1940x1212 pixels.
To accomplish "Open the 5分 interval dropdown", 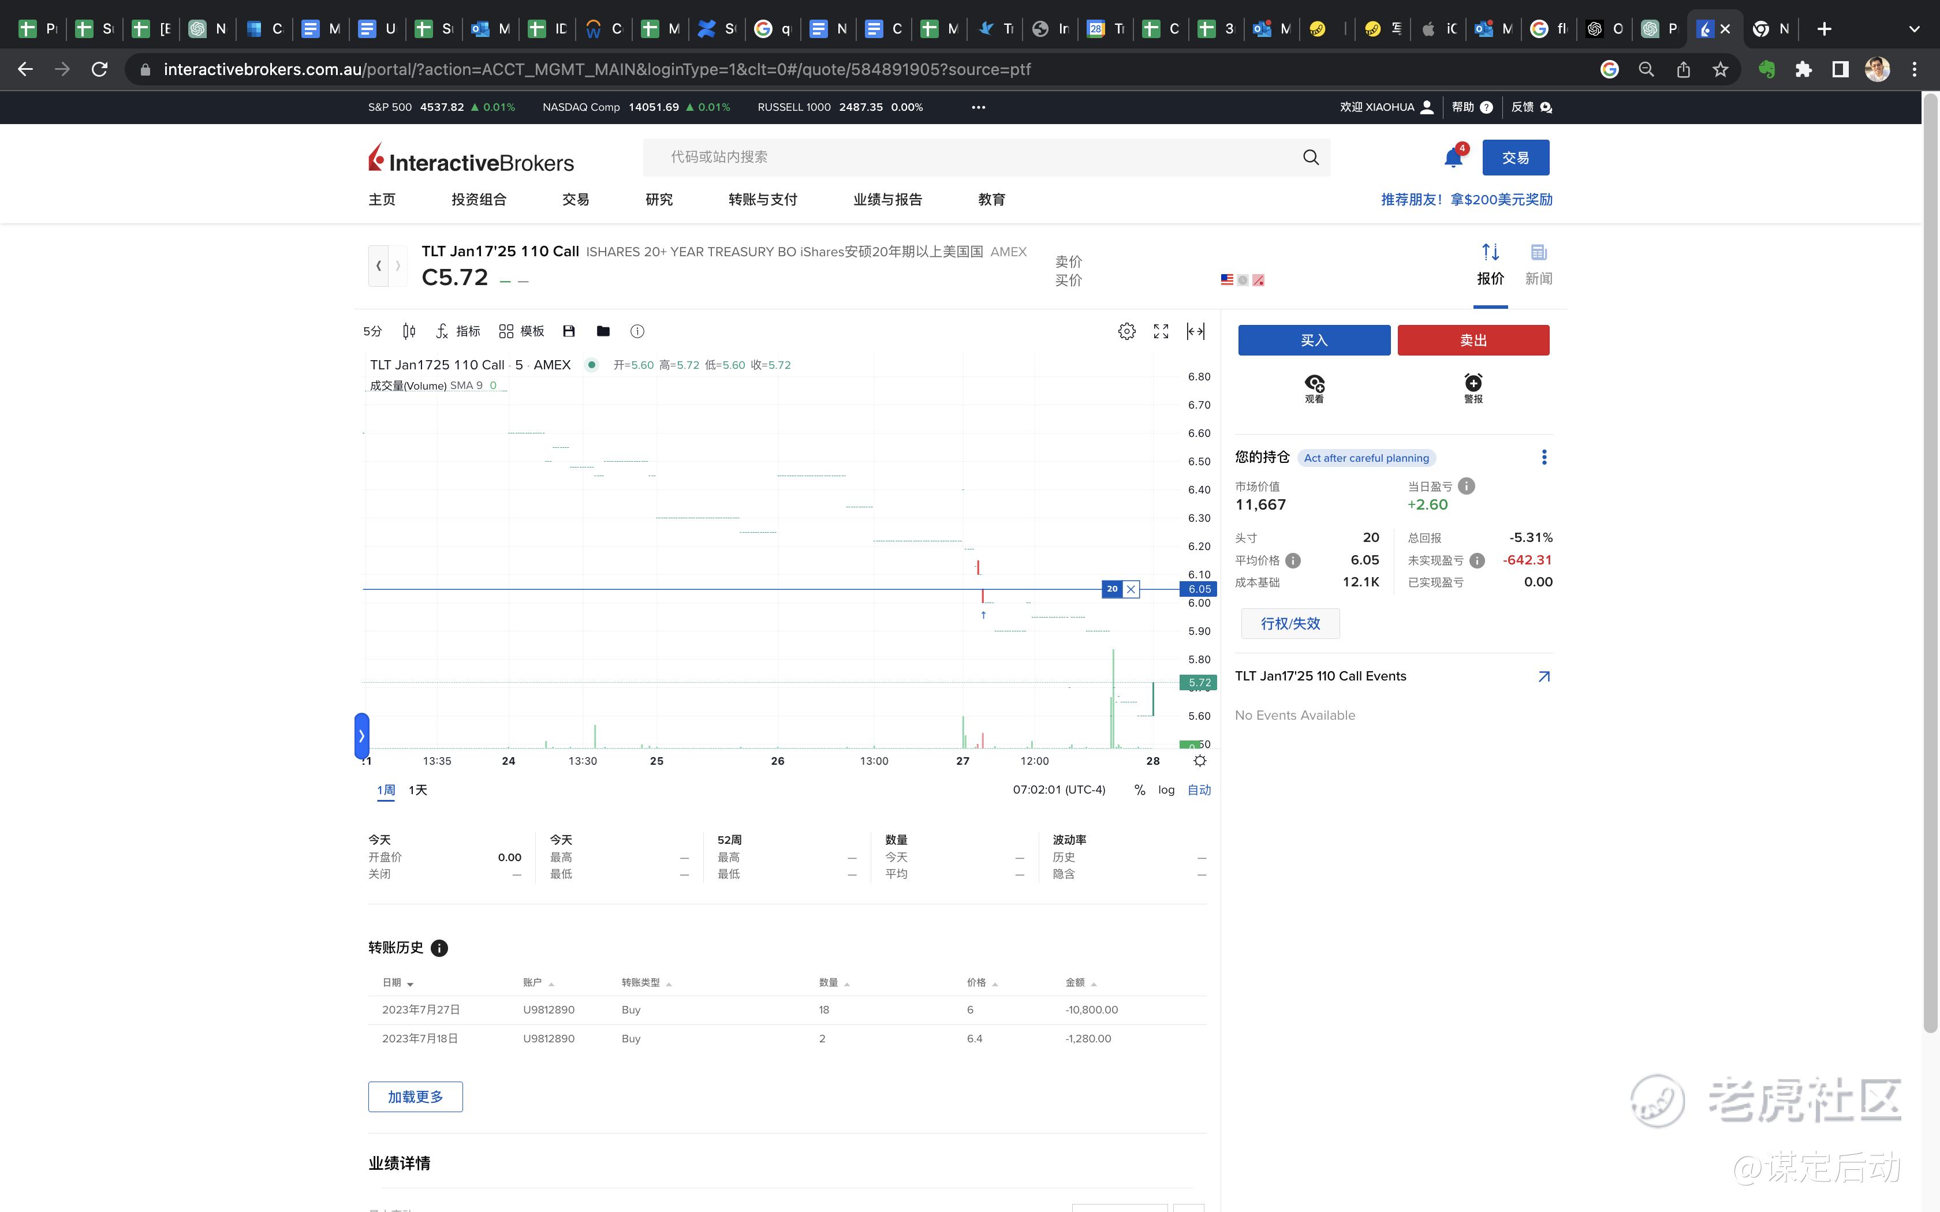I will pyautogui.click(x=372, y=331).
